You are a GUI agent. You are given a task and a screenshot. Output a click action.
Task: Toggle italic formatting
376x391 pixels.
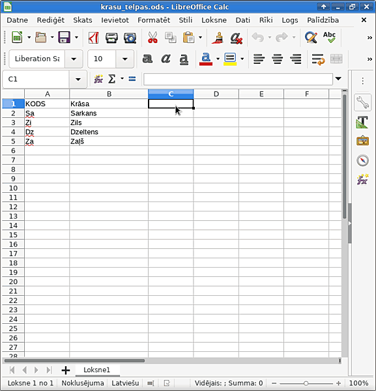pyautogui.click(x=166, y=59)
